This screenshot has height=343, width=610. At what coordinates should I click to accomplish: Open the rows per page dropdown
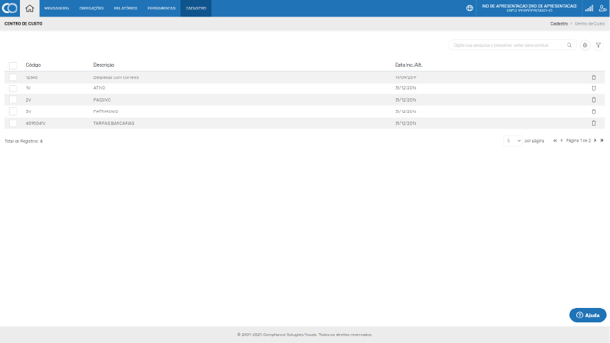[513, 140]
